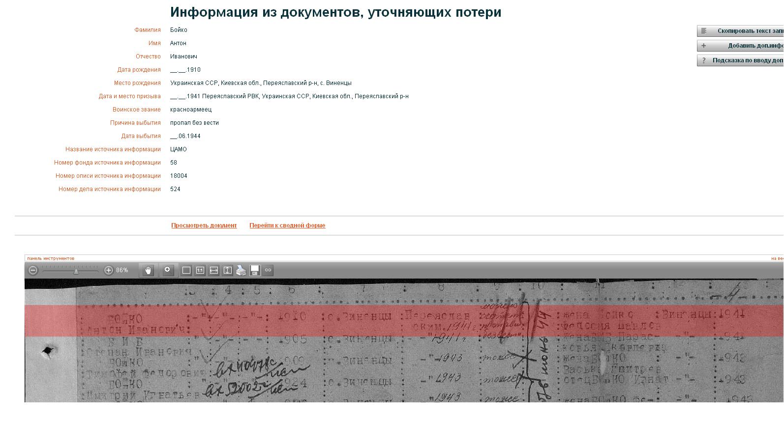
Task: Open the 'Просмотреть документ' link
Action: click(x=204, y=225)
